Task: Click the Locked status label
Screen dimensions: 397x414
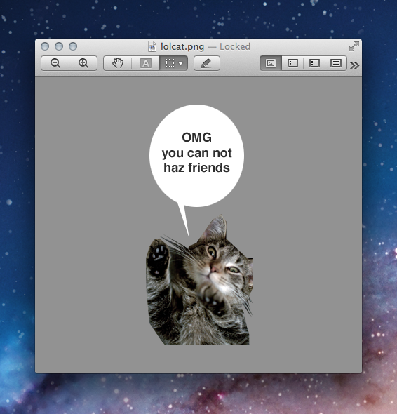Action: coord(235,47)
